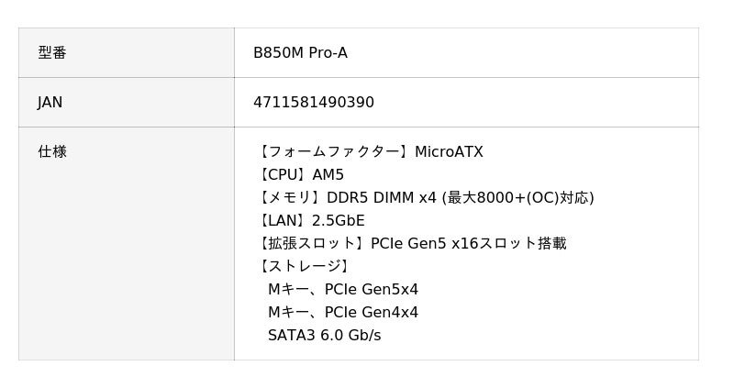Click the Mキー、PCIe Gen5x4 storage line

coord(343,290)
